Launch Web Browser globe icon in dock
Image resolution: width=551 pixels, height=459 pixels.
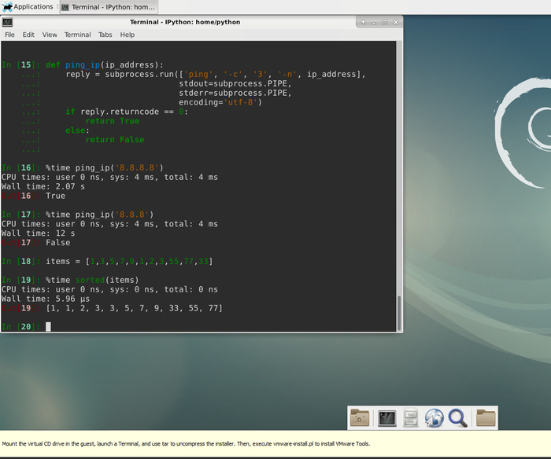435,418
